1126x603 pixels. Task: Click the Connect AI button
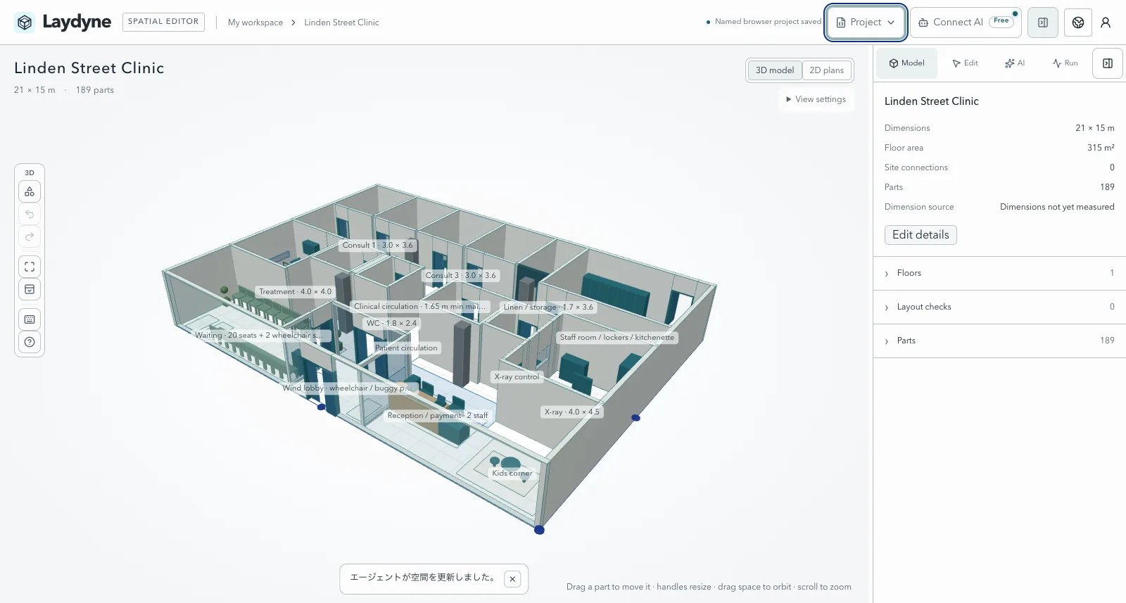966,23
